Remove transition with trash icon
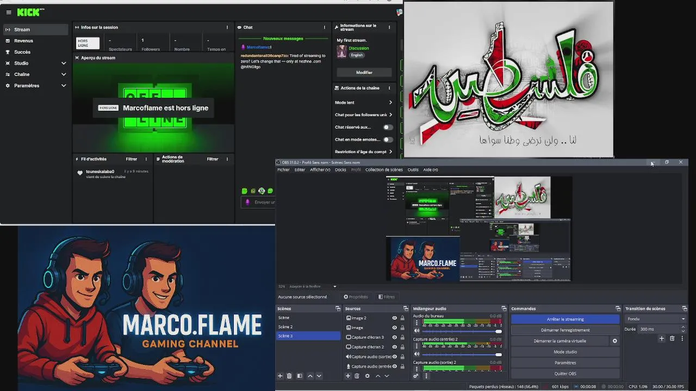Viewport: 696px width, 391px height. click(672, 338)
